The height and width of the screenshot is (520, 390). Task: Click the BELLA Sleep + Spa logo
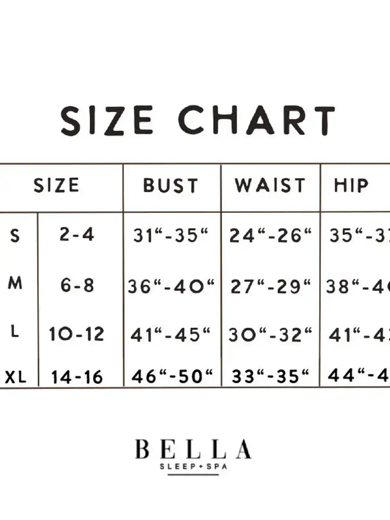[193, 457]
